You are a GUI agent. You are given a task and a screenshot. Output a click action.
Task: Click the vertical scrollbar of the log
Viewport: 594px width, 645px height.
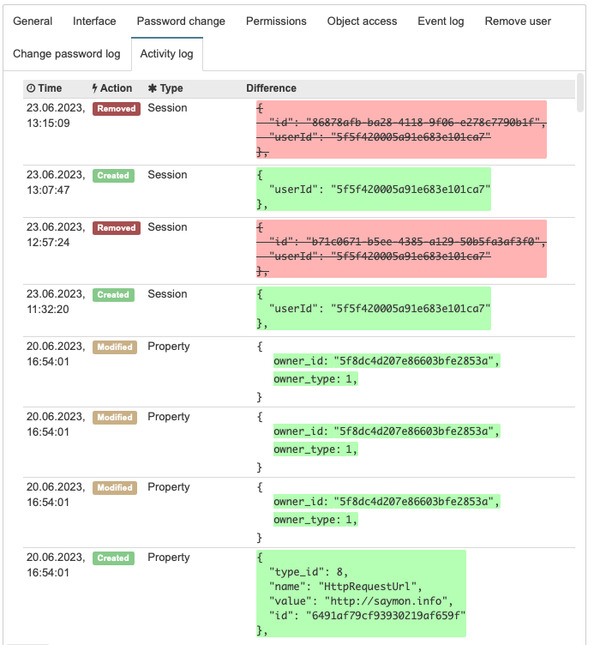(x=580, y=93)
